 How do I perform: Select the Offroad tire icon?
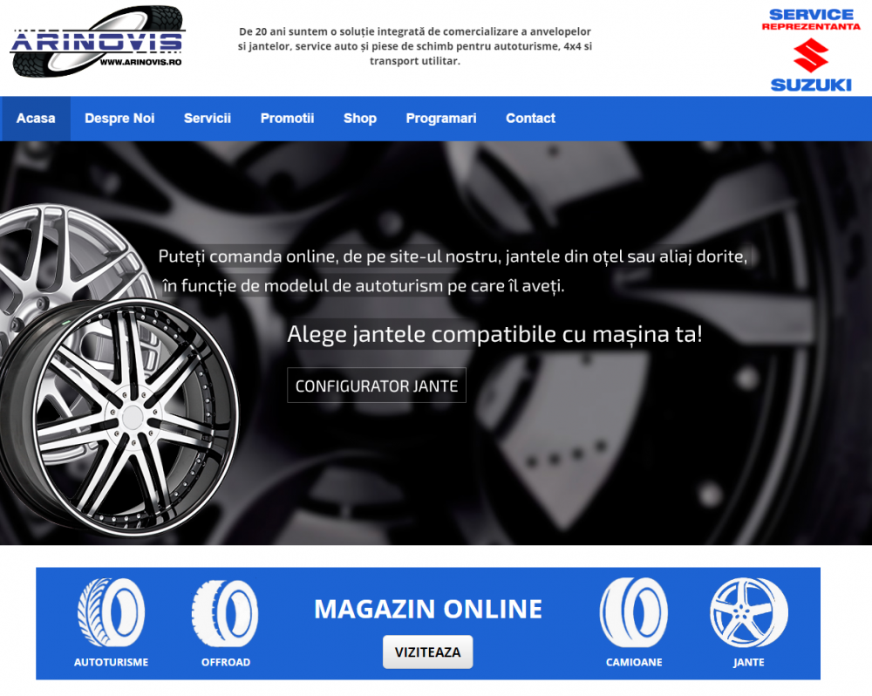[x=225, y=612]
